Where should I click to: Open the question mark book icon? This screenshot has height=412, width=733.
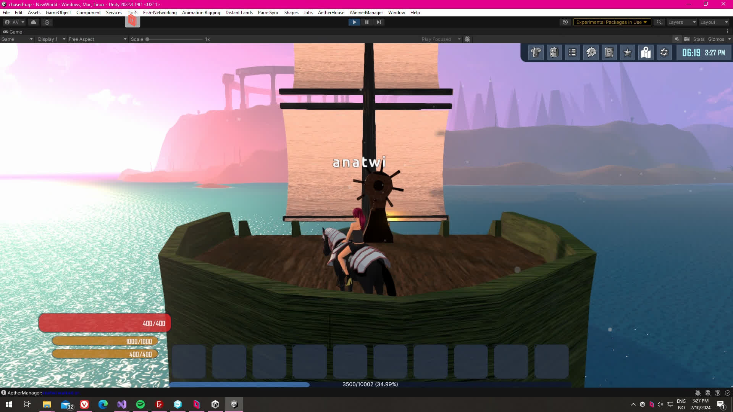coord(609,53)
